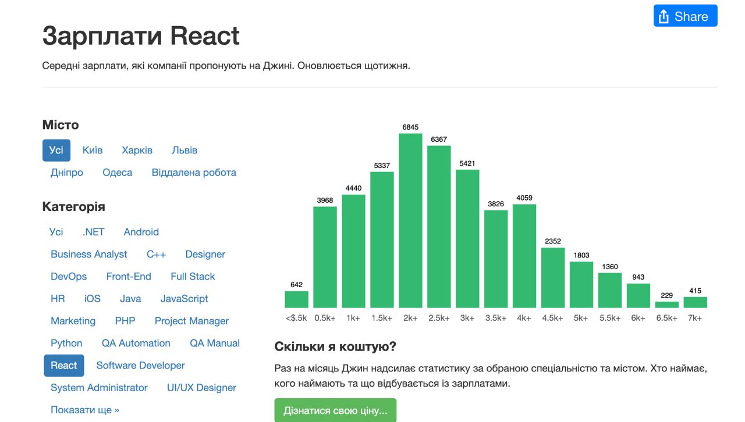Screen dimensions: 745x422
Task: Choose Львів city filter
Action: coord(185,150)
